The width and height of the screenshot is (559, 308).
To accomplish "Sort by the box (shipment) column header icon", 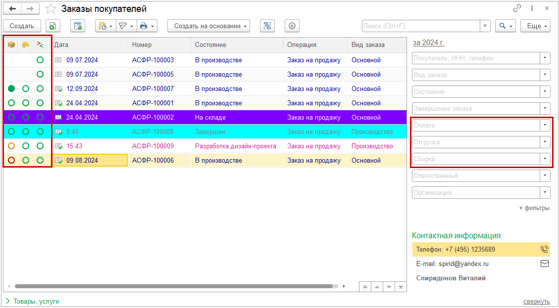I will [x=11, y=44].
